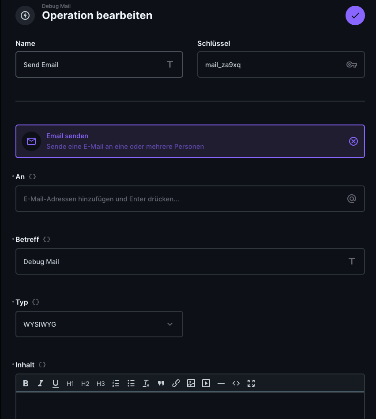Insert a numbered list
Screen dimensions: 376x419
pyautogui.click(x=116, y=383)
